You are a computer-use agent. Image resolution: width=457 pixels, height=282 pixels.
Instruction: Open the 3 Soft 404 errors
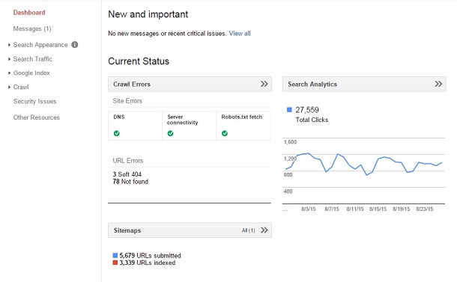[x=127, y=174]
